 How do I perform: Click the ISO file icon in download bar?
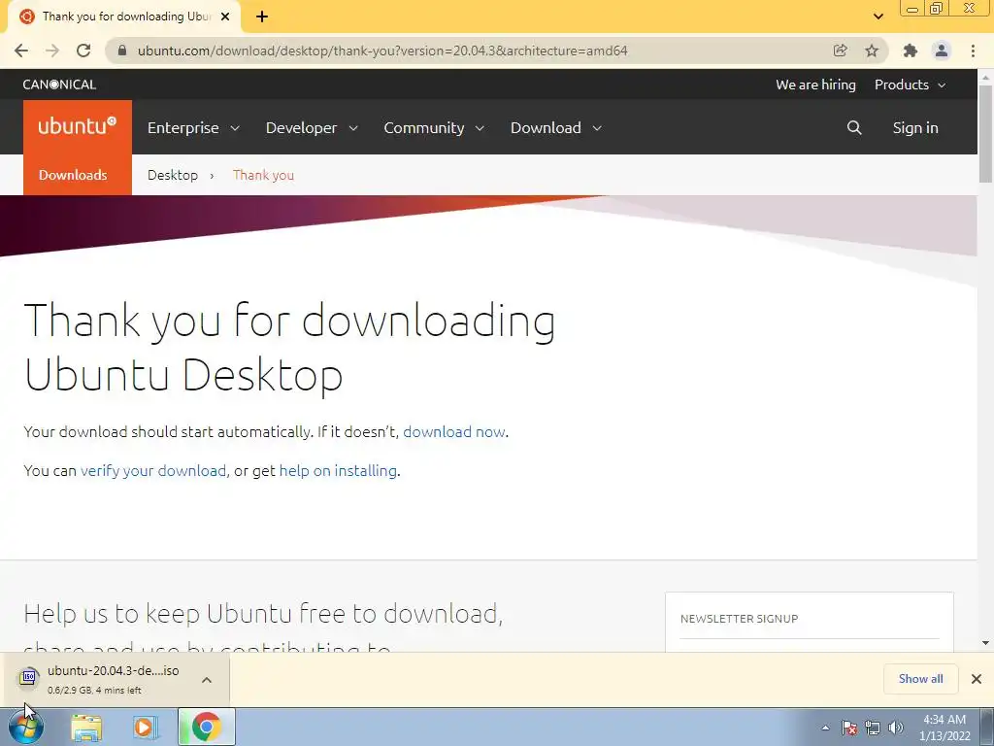28,677
